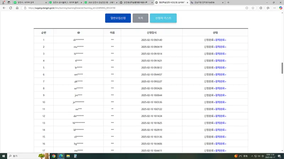Open Microsoft Edge from the taskbar
The width and height of the screenshot is (284, 159).
pos(61,156)
